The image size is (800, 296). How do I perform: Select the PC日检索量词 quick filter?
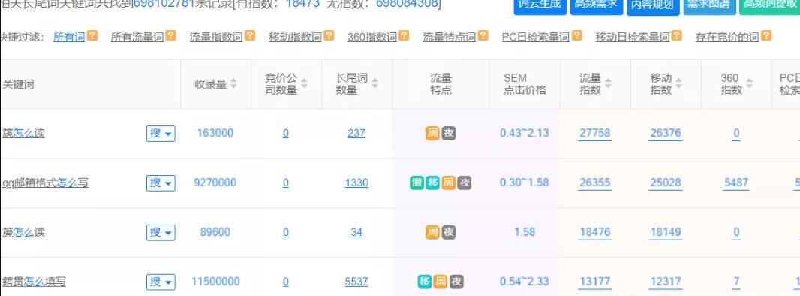pyautogui.click(x=536, y=37)
